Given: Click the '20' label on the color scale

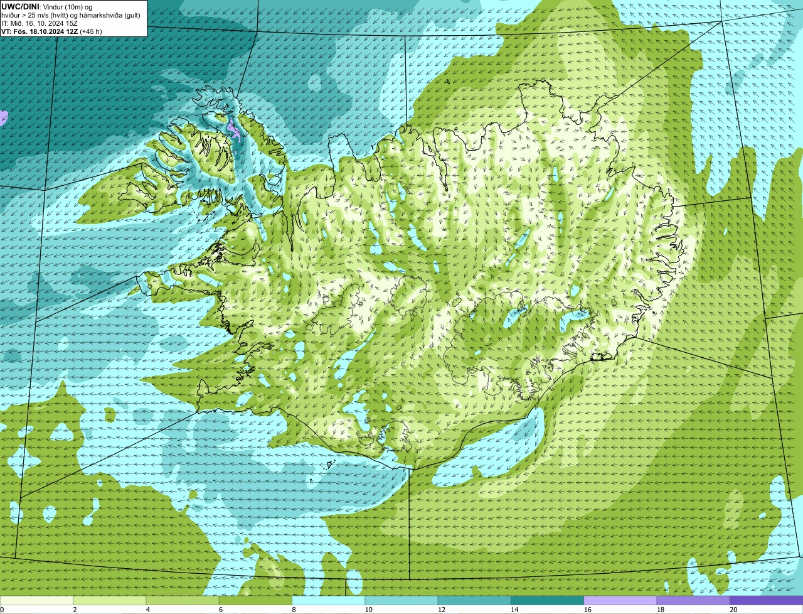Looking at the screenshot, I should point(733,610).
